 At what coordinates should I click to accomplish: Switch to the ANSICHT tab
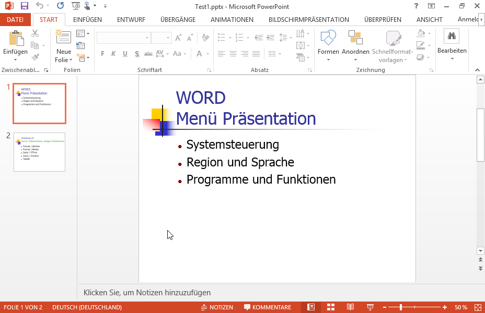(429, 19)
